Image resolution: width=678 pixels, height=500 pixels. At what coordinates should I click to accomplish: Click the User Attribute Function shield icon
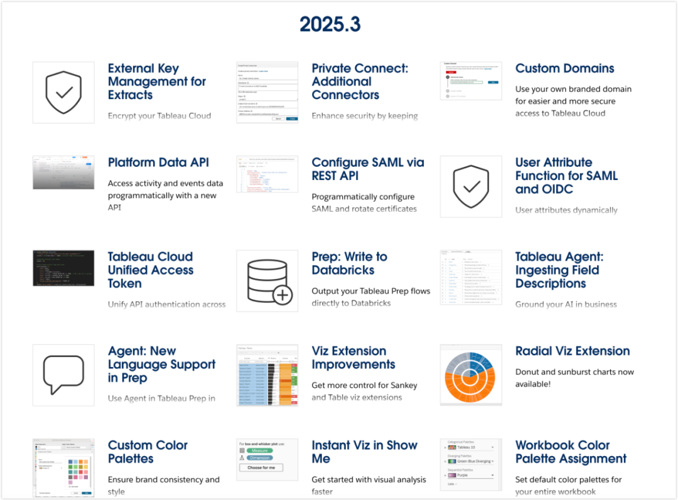[x=471, y=187]
